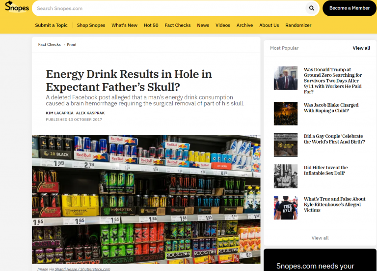Click the Published 13 October 2017 date
Image resolution: width=377 pixels, height=271 pixels.
[x=74, y=120]
